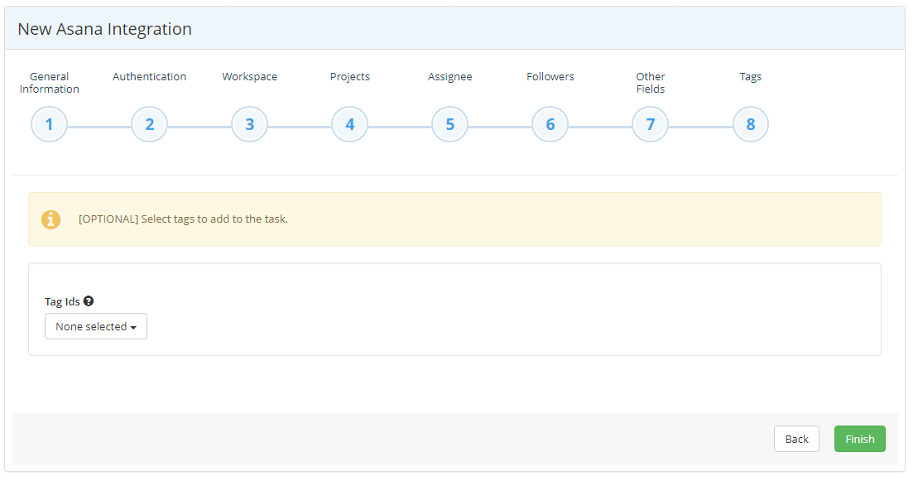Open the None selected tags dropdown
918x481 pixels.
[95, 325]
